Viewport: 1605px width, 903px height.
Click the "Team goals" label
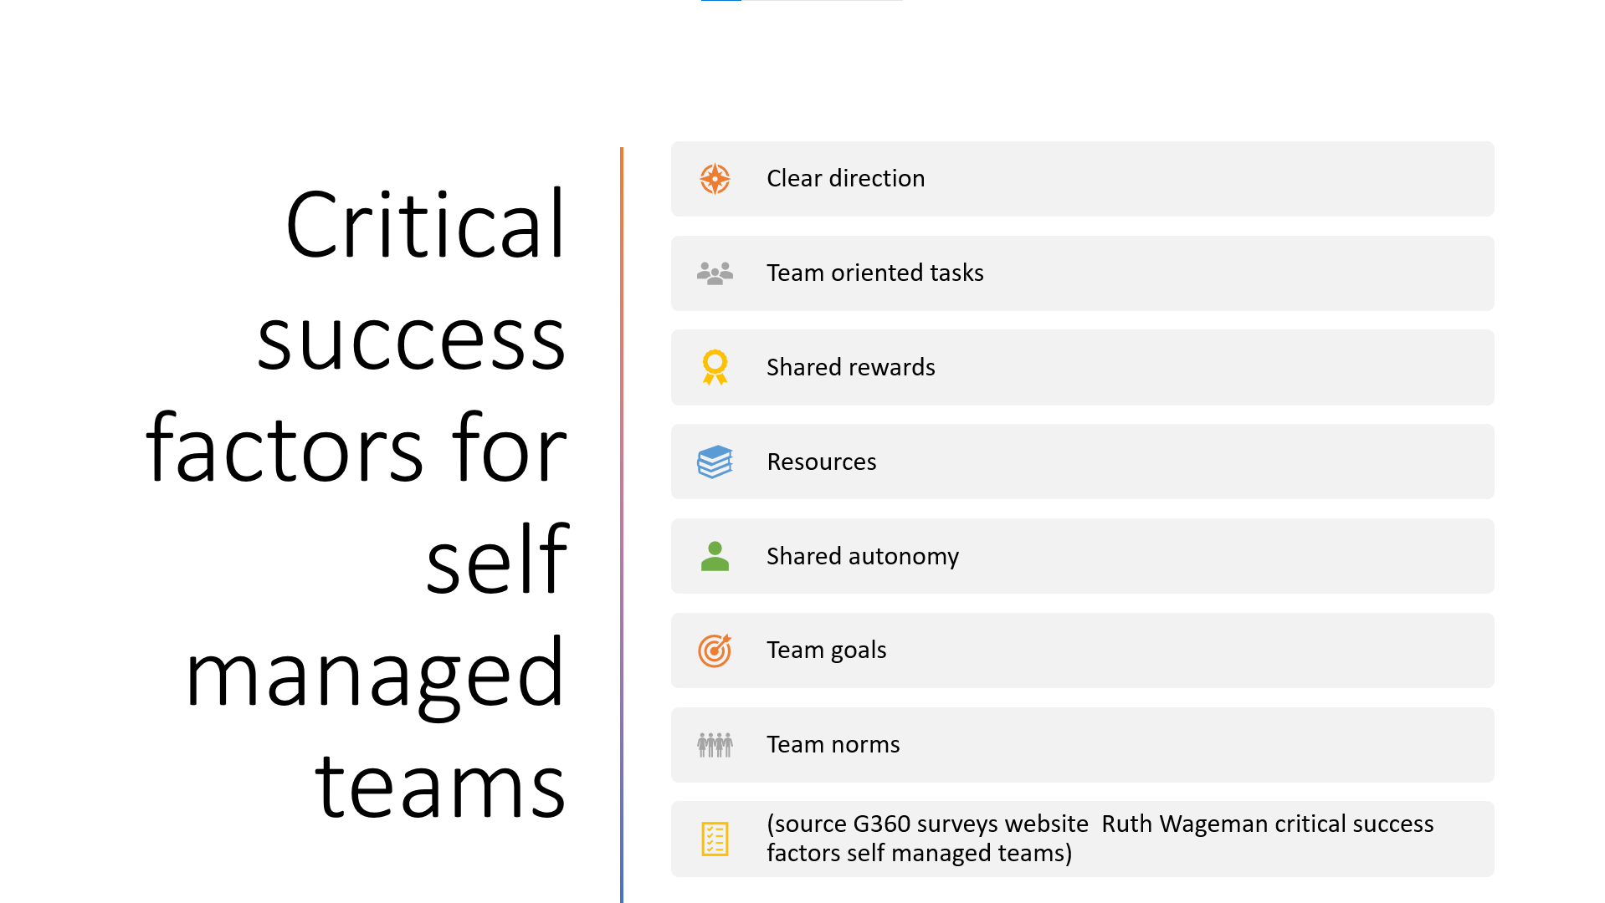pyautogui.click(x=826, y=650)
